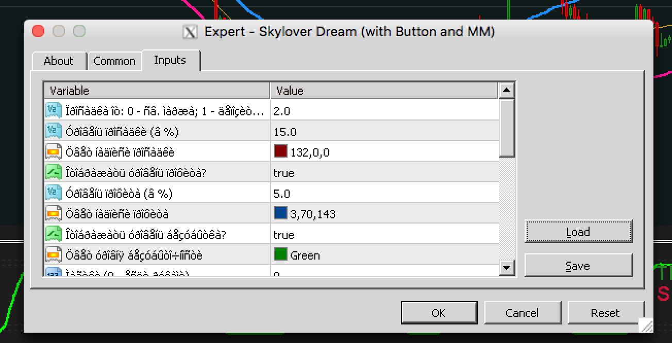The height and width of the screenshot is (343, 672).
Task: Click the double-type icon of the 5.0 row
Action: [x=54, y=193]
